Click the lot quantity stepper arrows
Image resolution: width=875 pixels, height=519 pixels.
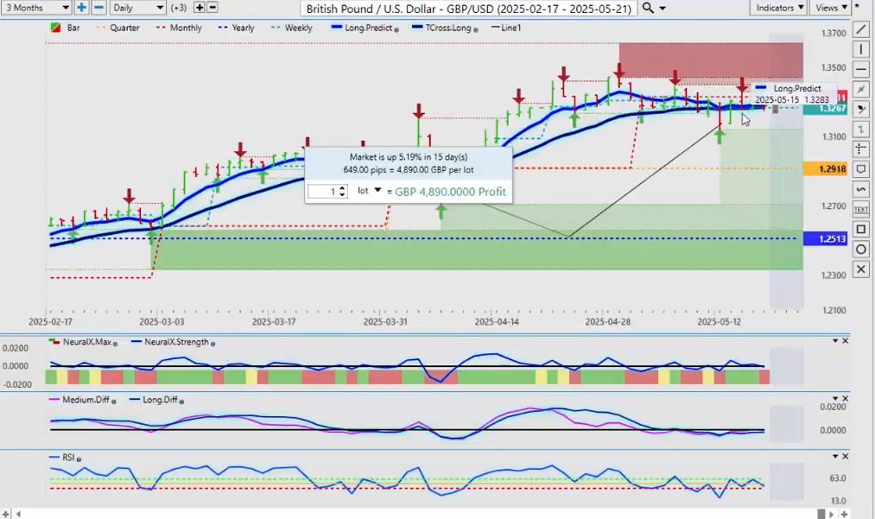tap(343, 192)
